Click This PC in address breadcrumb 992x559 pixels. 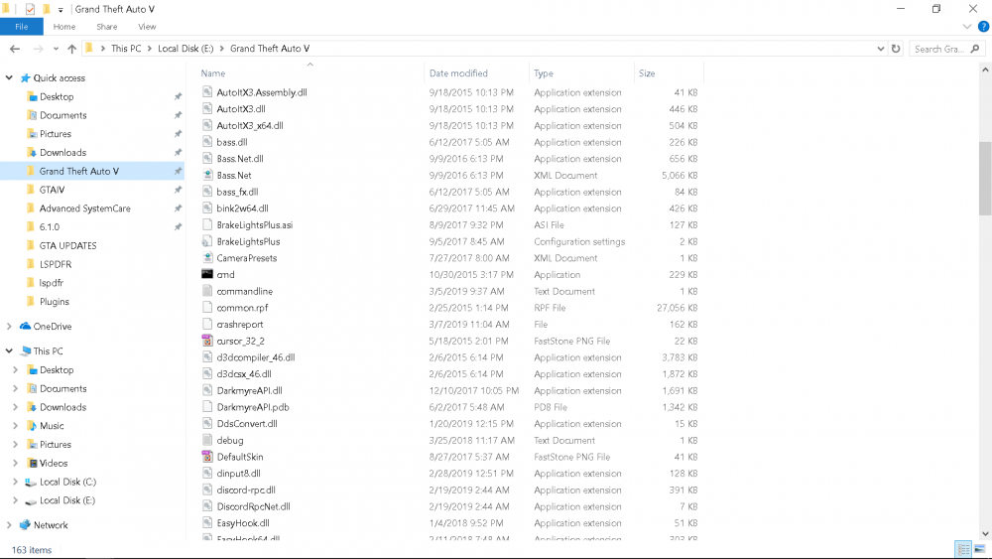[126, 49]
